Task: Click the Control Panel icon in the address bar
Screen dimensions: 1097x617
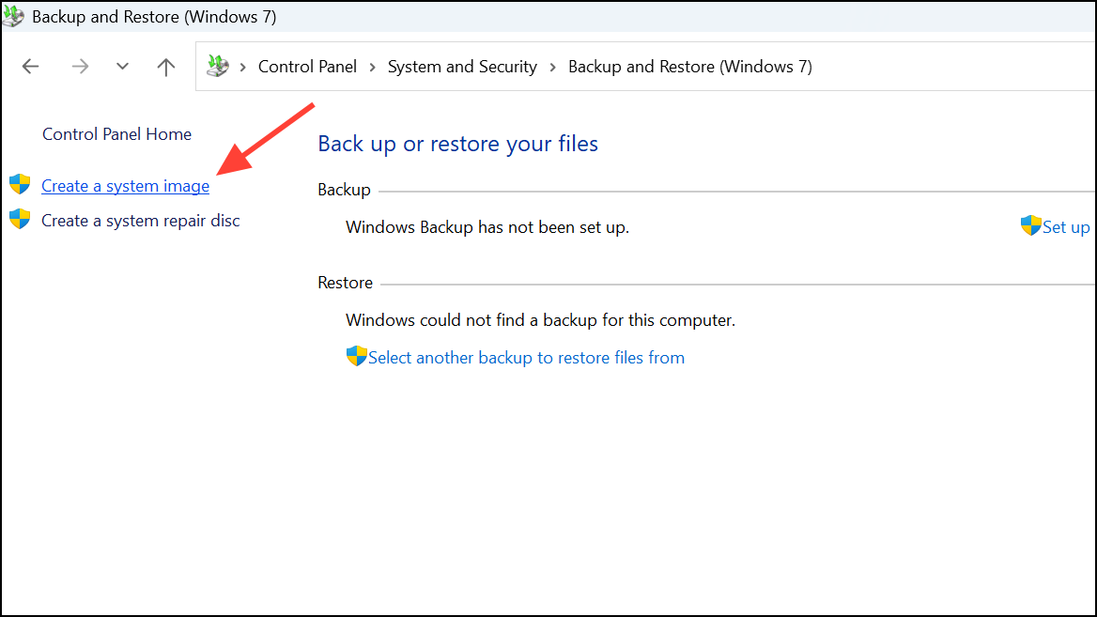Action: pos(217,66)
